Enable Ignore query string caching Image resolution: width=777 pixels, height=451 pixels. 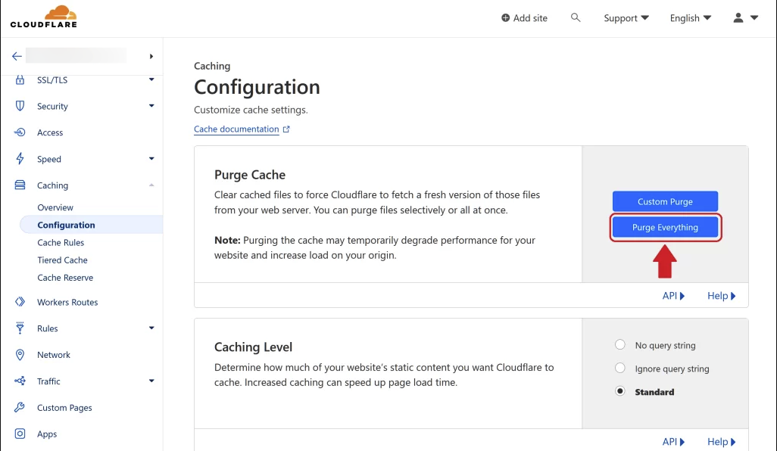click(620, 368)
